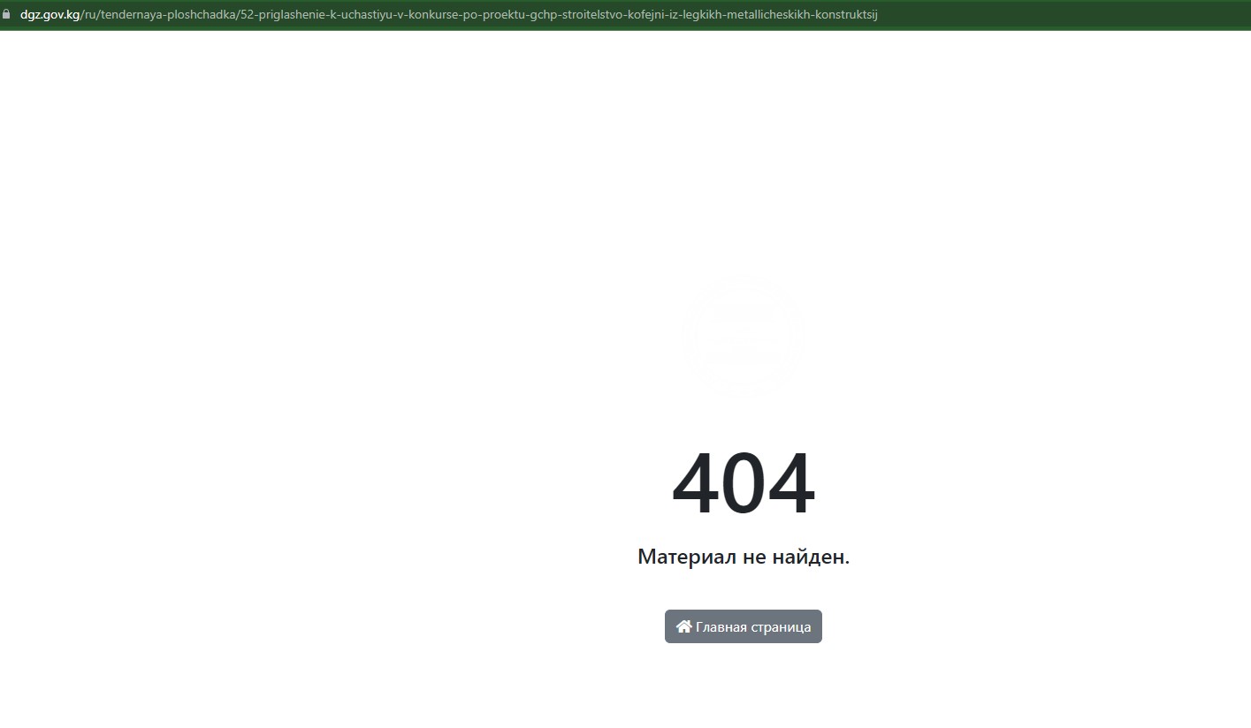Viewport: 1251px width, 728px height.
Task: Click the word "страница" on the gray button
Action: pyautogui.click(x=781, y=627)
